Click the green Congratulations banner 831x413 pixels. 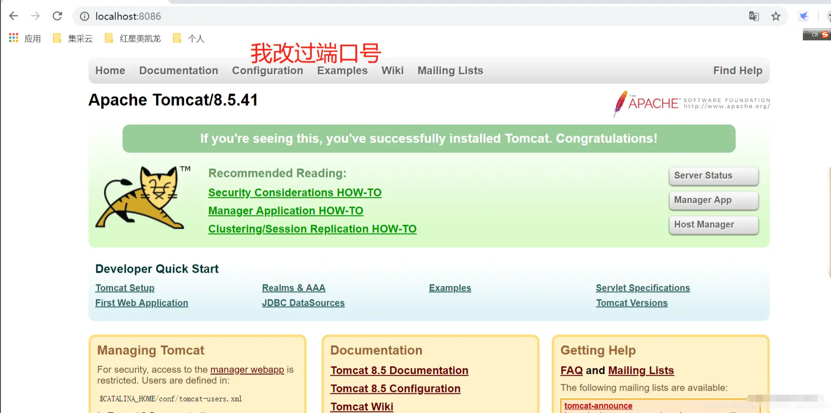(x=429, y=138)
